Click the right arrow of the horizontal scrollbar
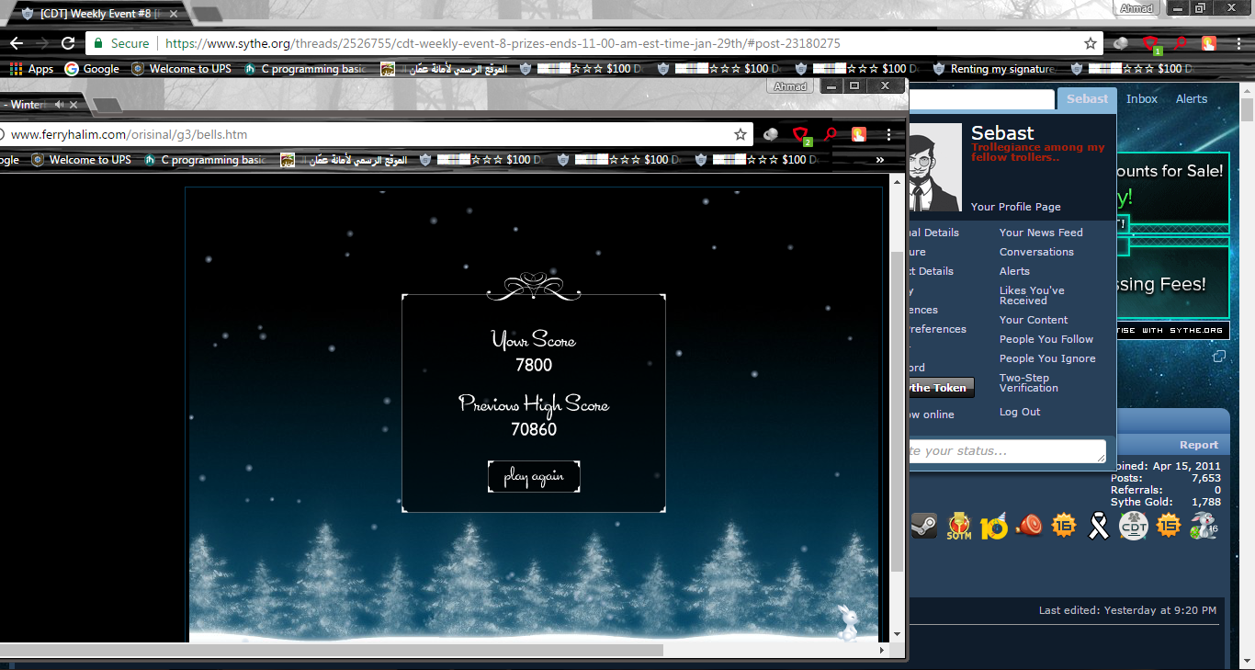The image size is (1255, 670). tap(882, 650)
